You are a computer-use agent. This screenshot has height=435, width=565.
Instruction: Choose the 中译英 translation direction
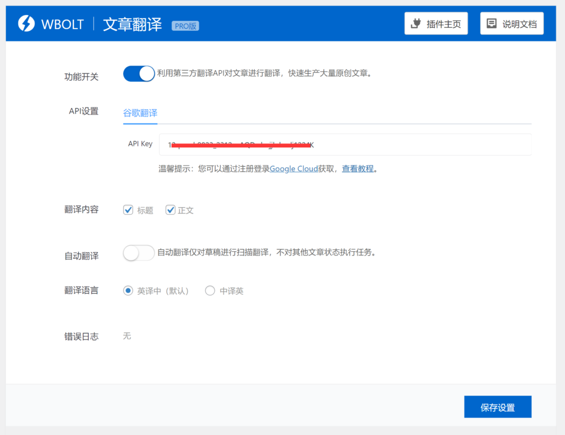210,290
